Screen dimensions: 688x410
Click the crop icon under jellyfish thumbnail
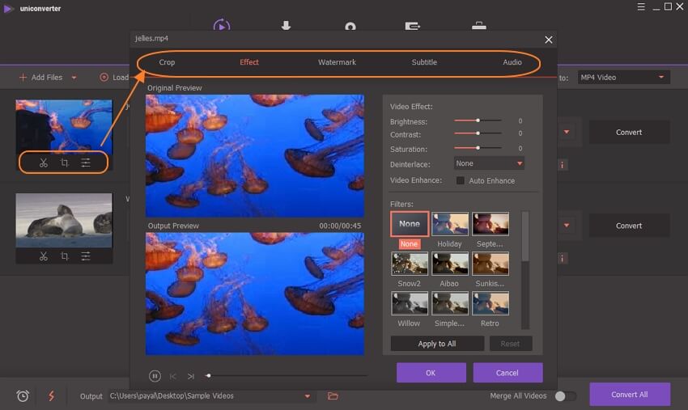pos(65,163)
